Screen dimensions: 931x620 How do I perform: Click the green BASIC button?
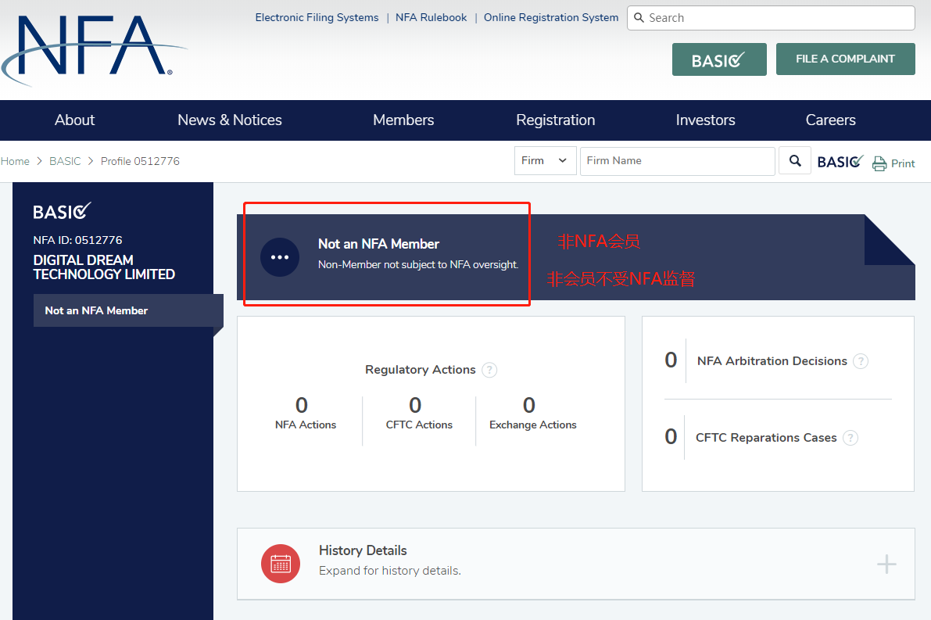click(719, 59)
